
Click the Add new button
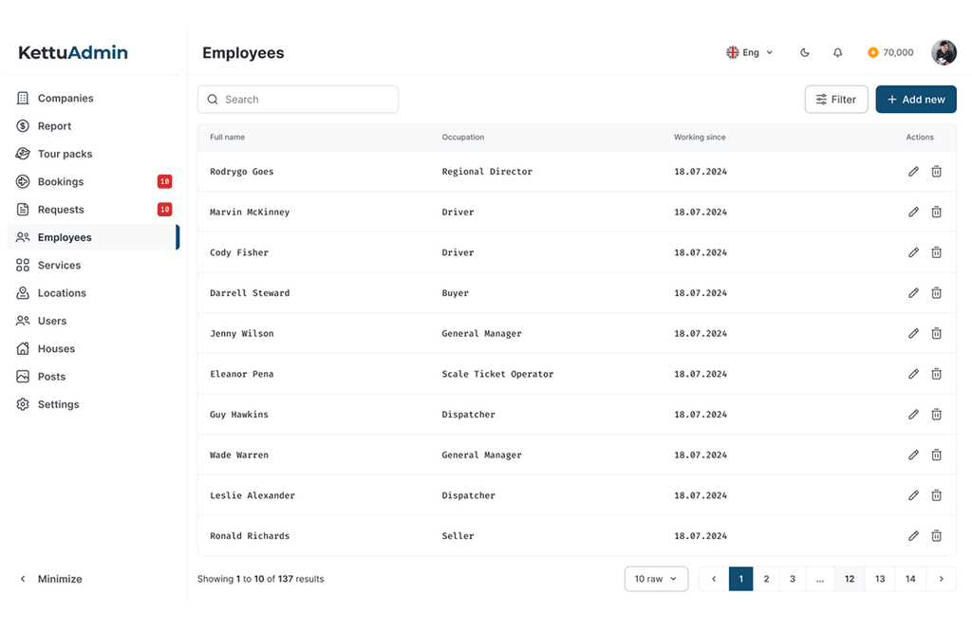pos(915,100)
